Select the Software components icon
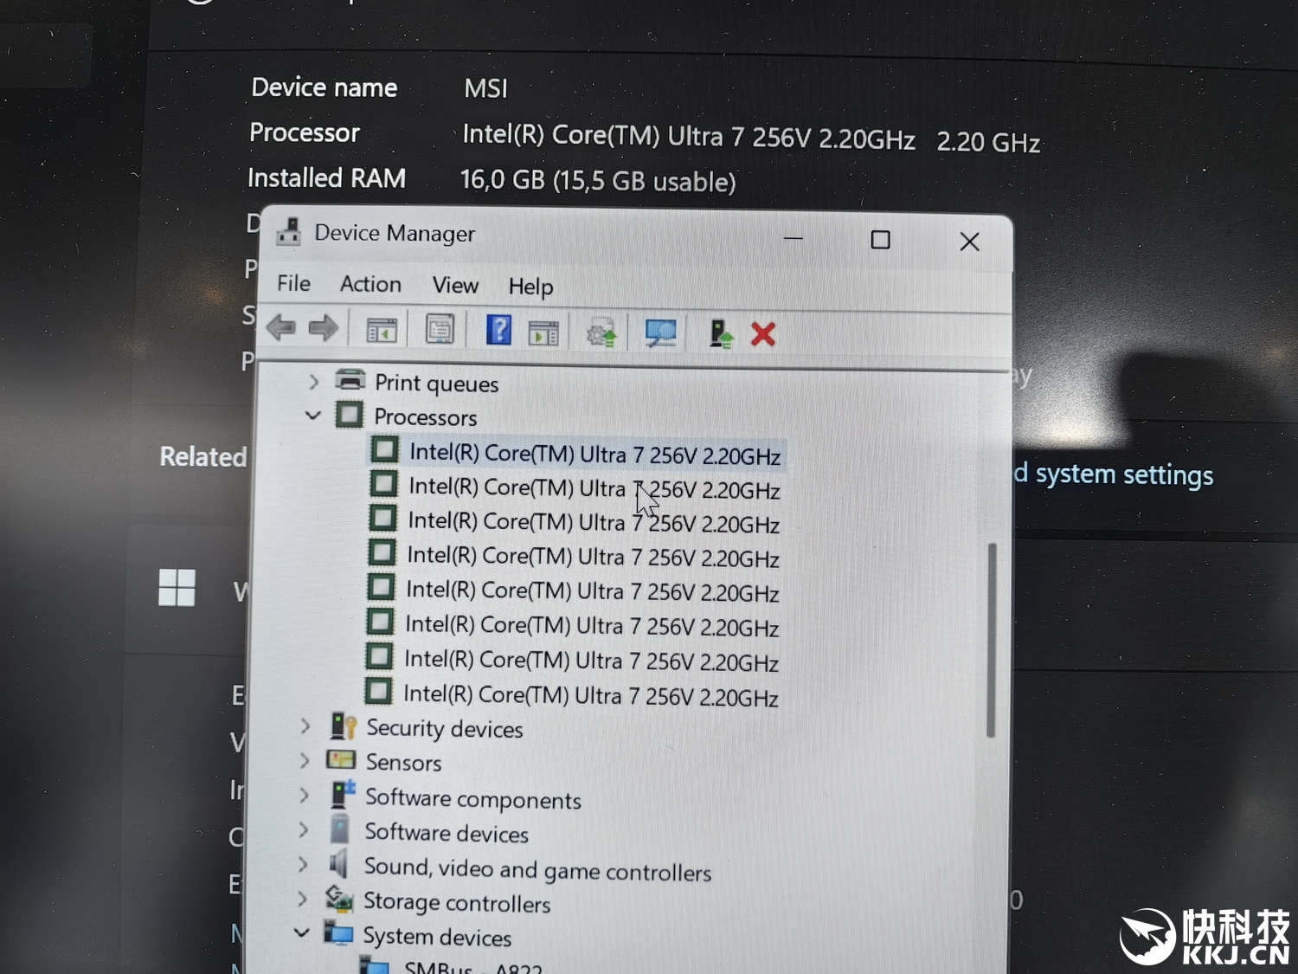Screen dimensions: 1298x974 (343, 794)
